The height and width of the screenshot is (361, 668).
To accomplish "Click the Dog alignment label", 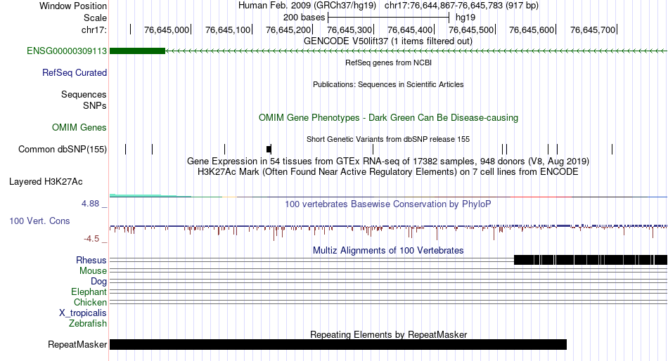I will click(98, 282).
